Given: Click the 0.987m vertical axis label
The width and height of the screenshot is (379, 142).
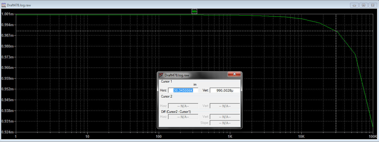Looking at the screenshot, I should point(8,36).
